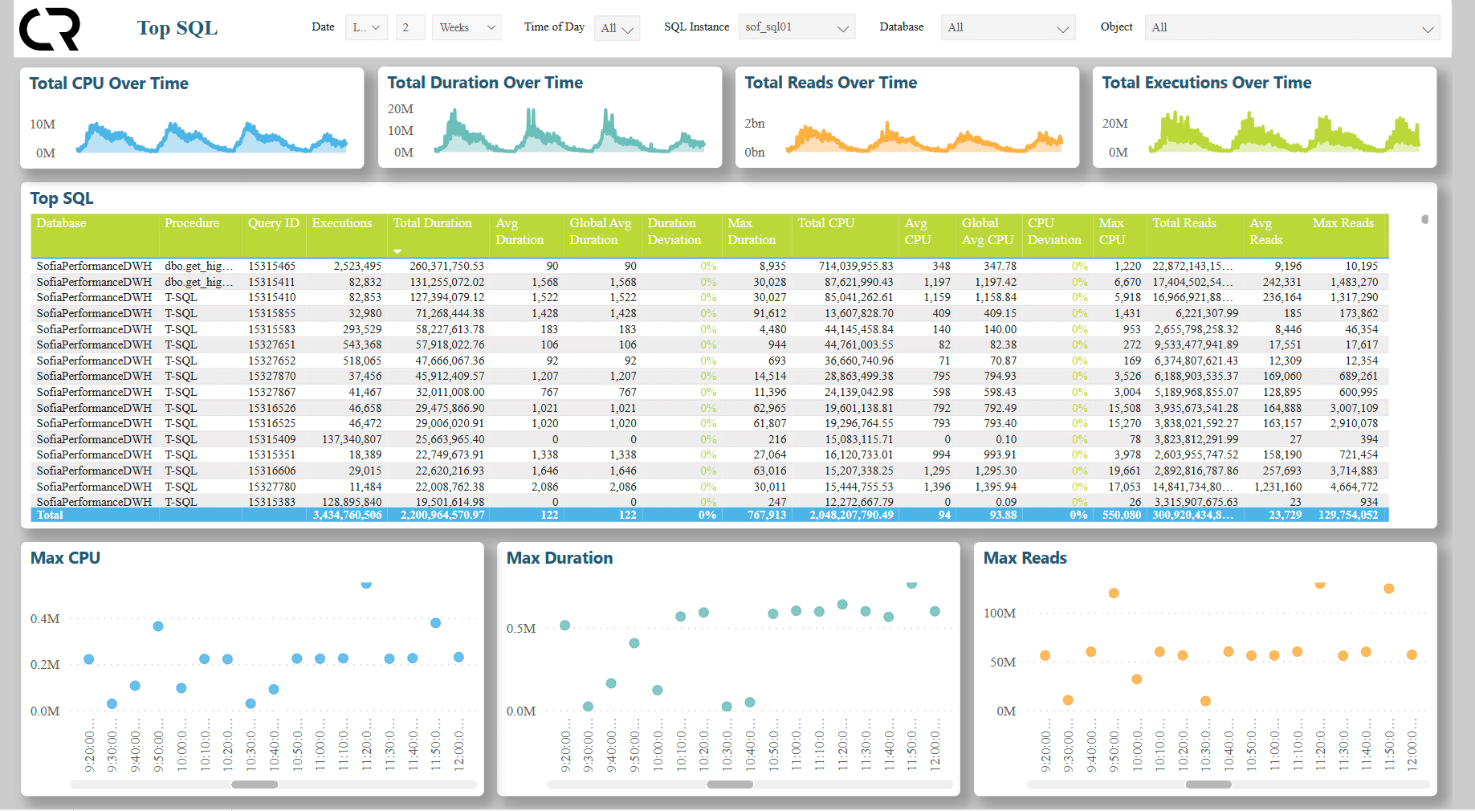
Task: Open the SQL Instance dropdown
Action: coord(797,27)
